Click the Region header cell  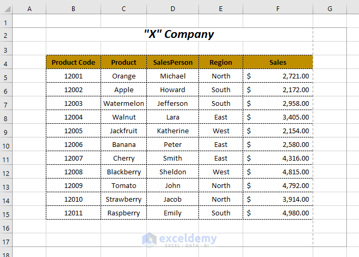(x=221, y=62)
